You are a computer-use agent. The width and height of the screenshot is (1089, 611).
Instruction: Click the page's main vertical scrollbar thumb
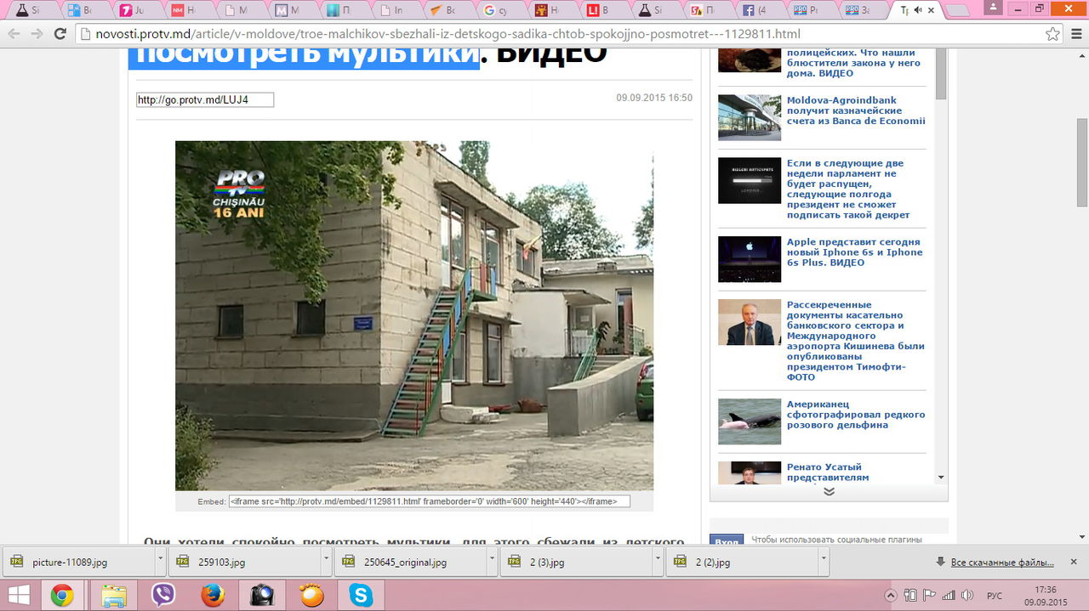(x=1082, y=161)
